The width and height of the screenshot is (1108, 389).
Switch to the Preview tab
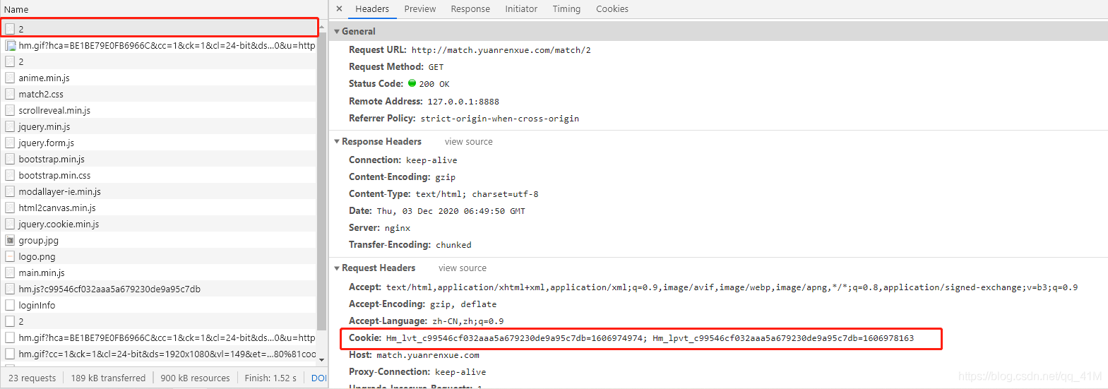pos(420,8)
